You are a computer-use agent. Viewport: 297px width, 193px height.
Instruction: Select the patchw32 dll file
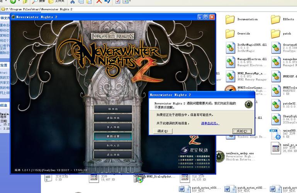pos(284,105)
